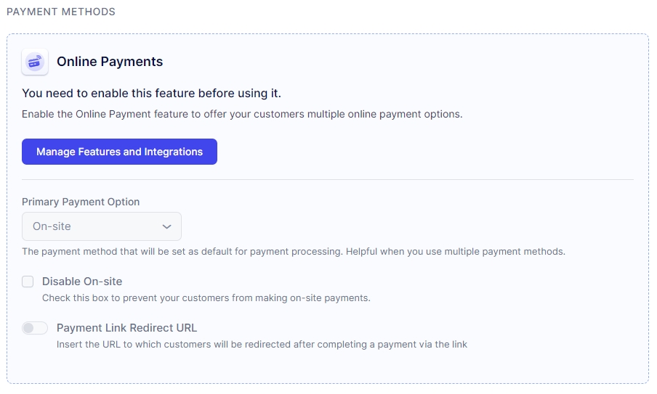Click the PAYMENT METHODS section header

click(60, 12)
